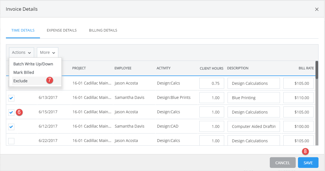Viewport: 325px width, 171px height.
Task: Close the Invoice Details dialog
Action: click(x=317, y=9)
